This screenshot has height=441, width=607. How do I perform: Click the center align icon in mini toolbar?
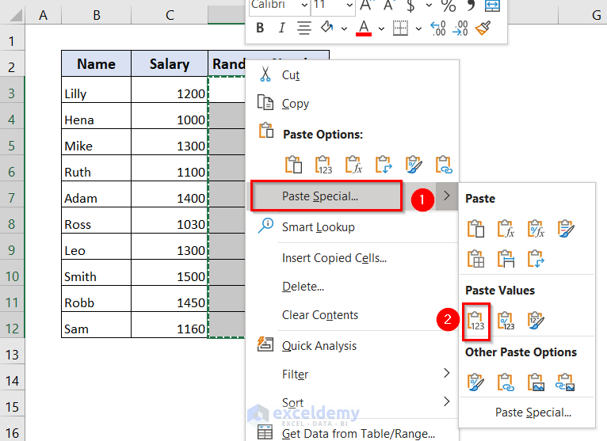303,28
